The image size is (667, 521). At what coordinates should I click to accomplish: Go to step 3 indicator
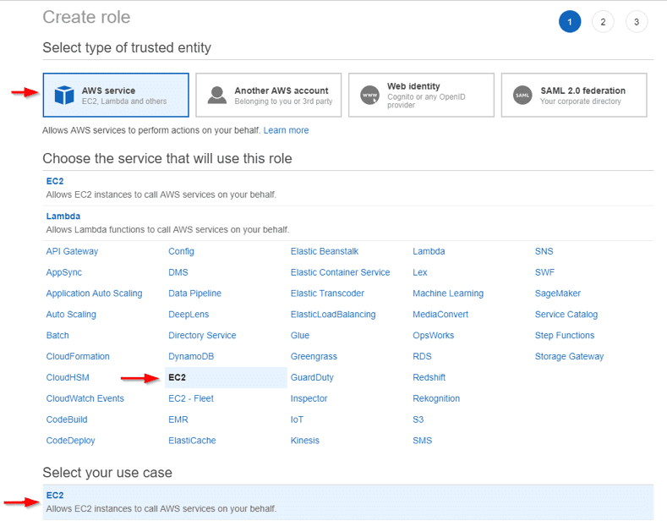click(637, 22)
